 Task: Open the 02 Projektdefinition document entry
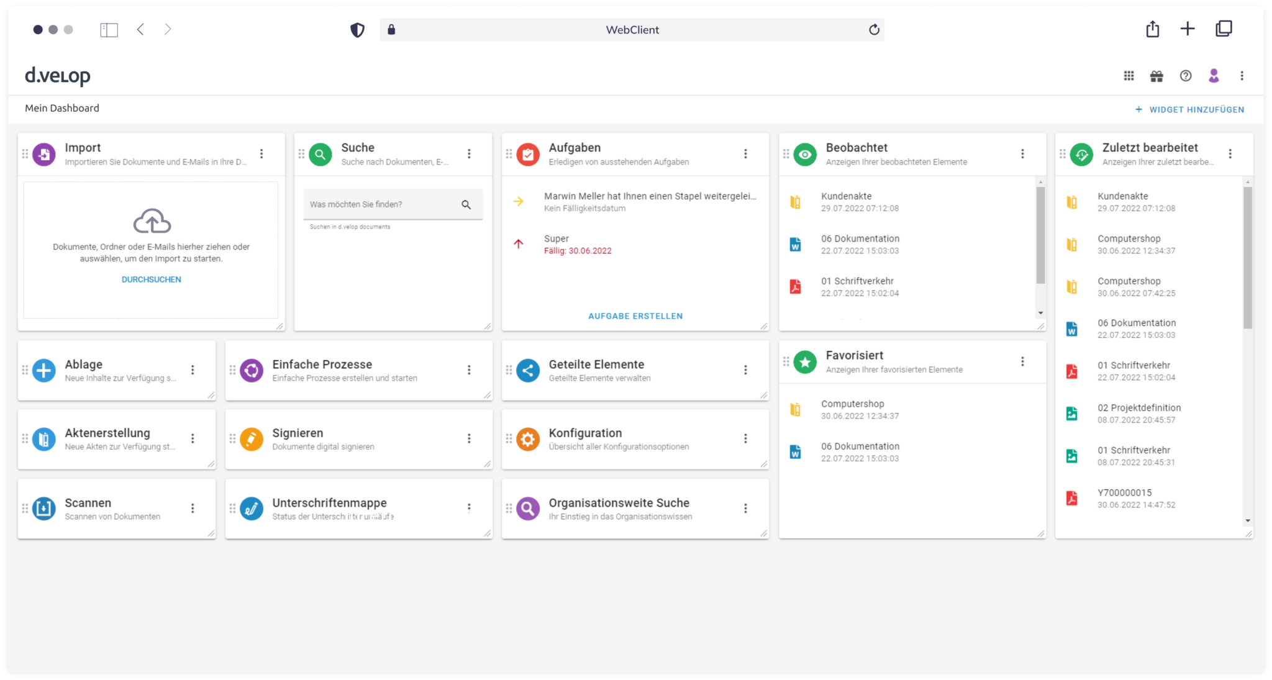(x=1138, y=408)
